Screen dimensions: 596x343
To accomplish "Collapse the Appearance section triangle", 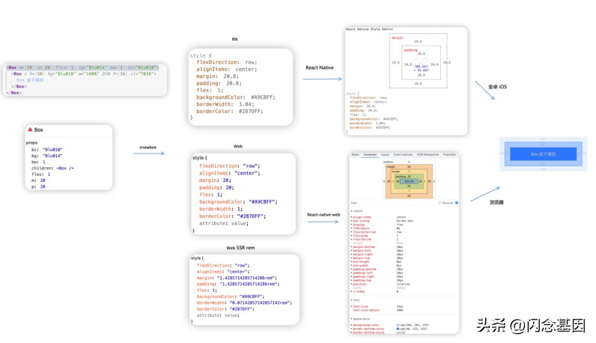I will click(352, 319).
